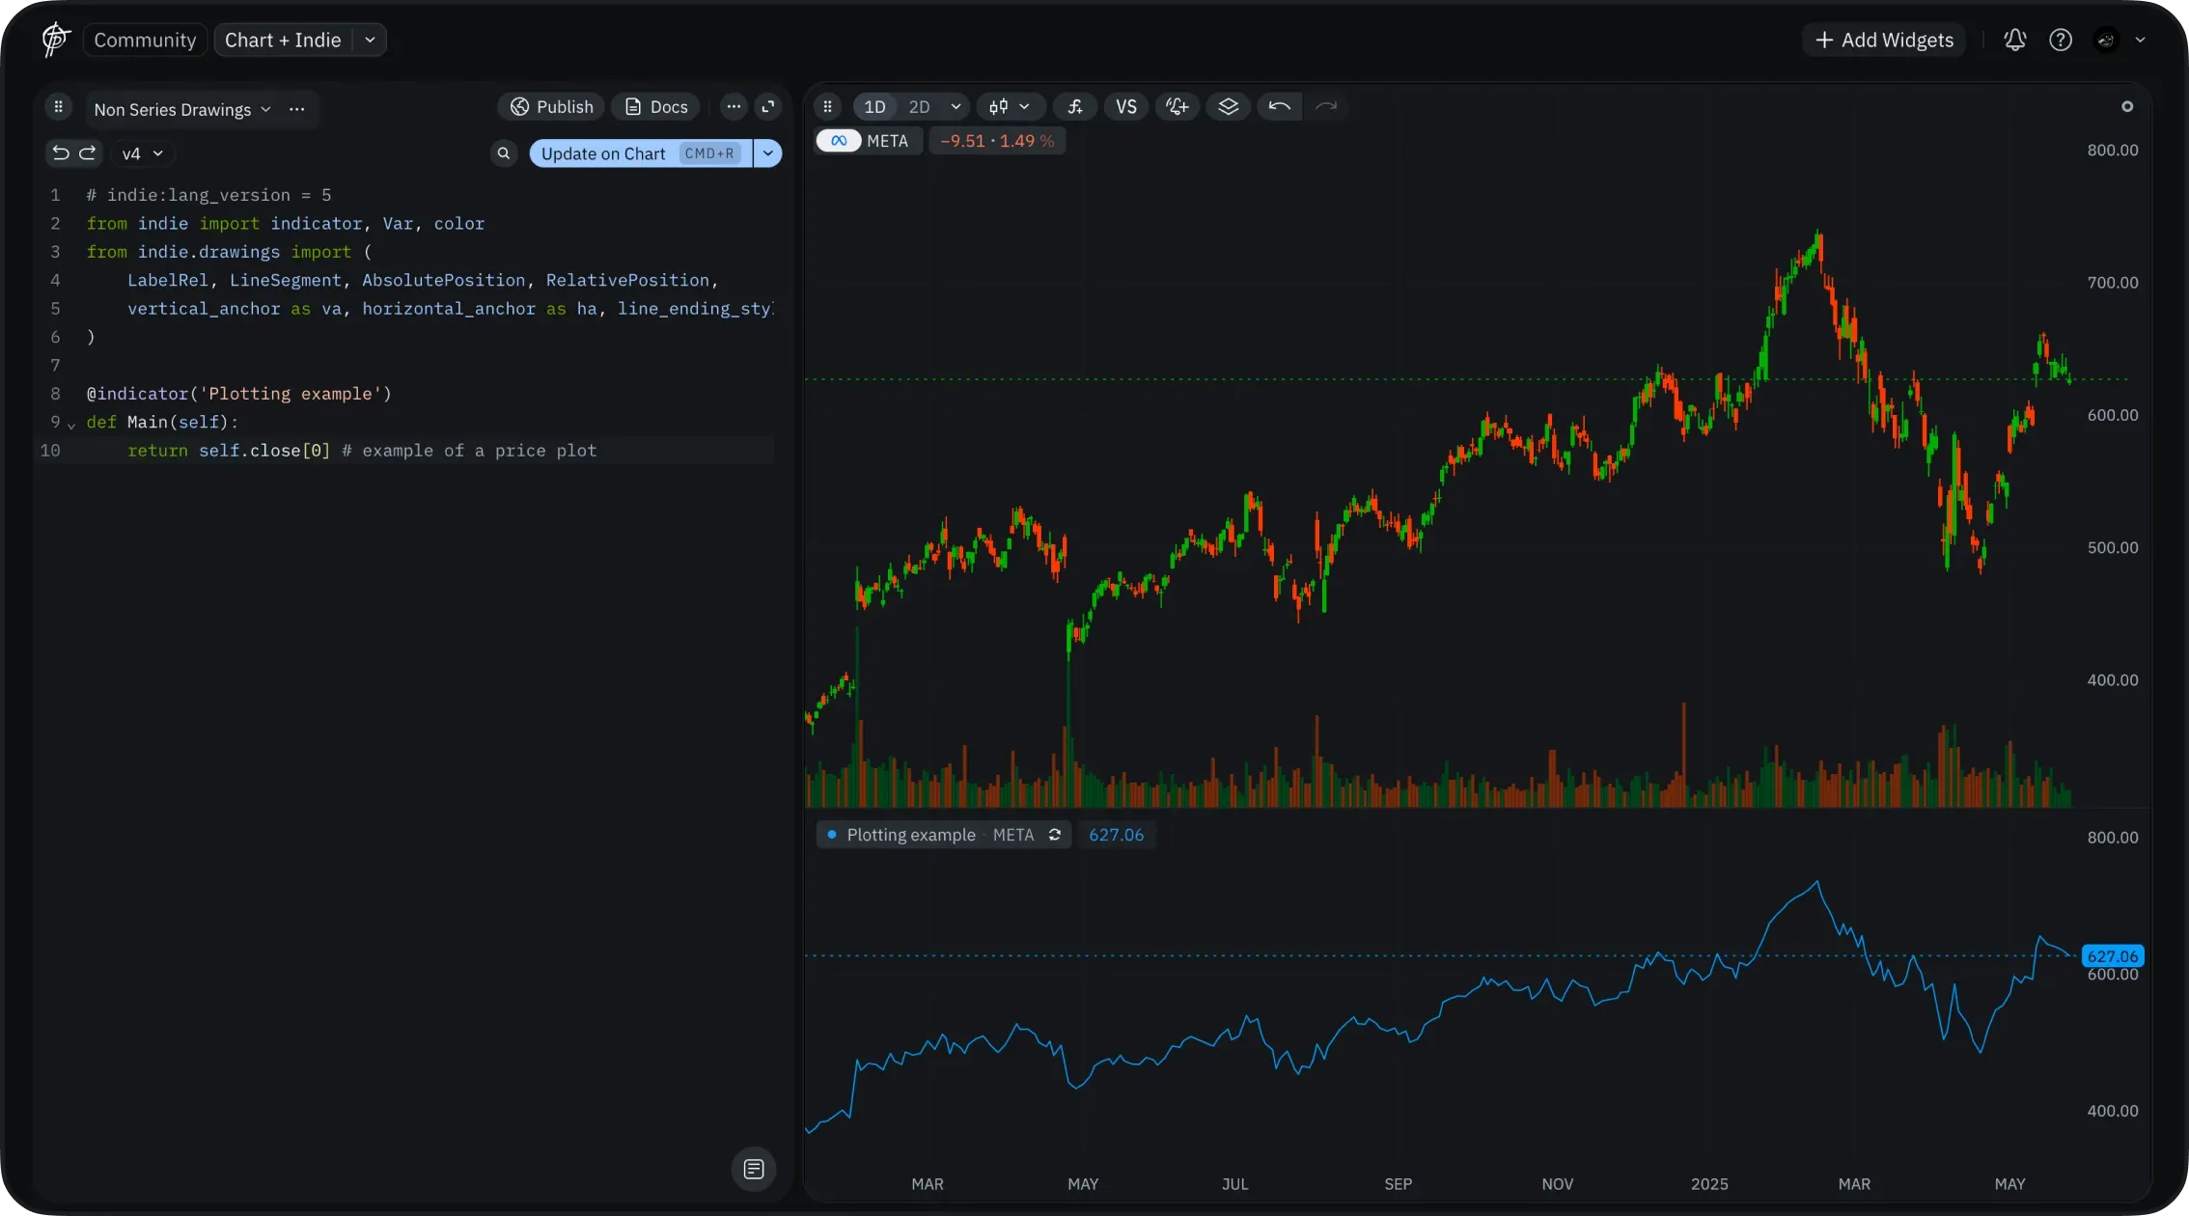Click the Plotting example indicator label
2189x1216 pixels.
click(911, 835)
